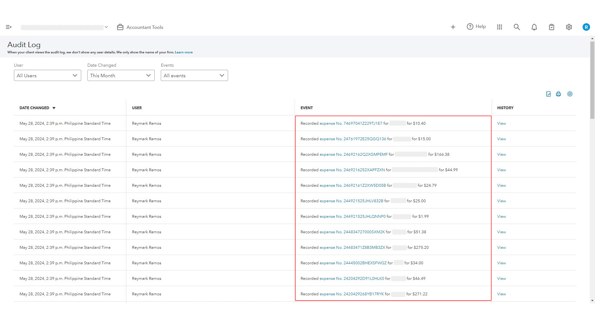Open the This Month date dropdown
Viewport: 595px width, 322px height.
pyautogui.click(x=121, y=75)
